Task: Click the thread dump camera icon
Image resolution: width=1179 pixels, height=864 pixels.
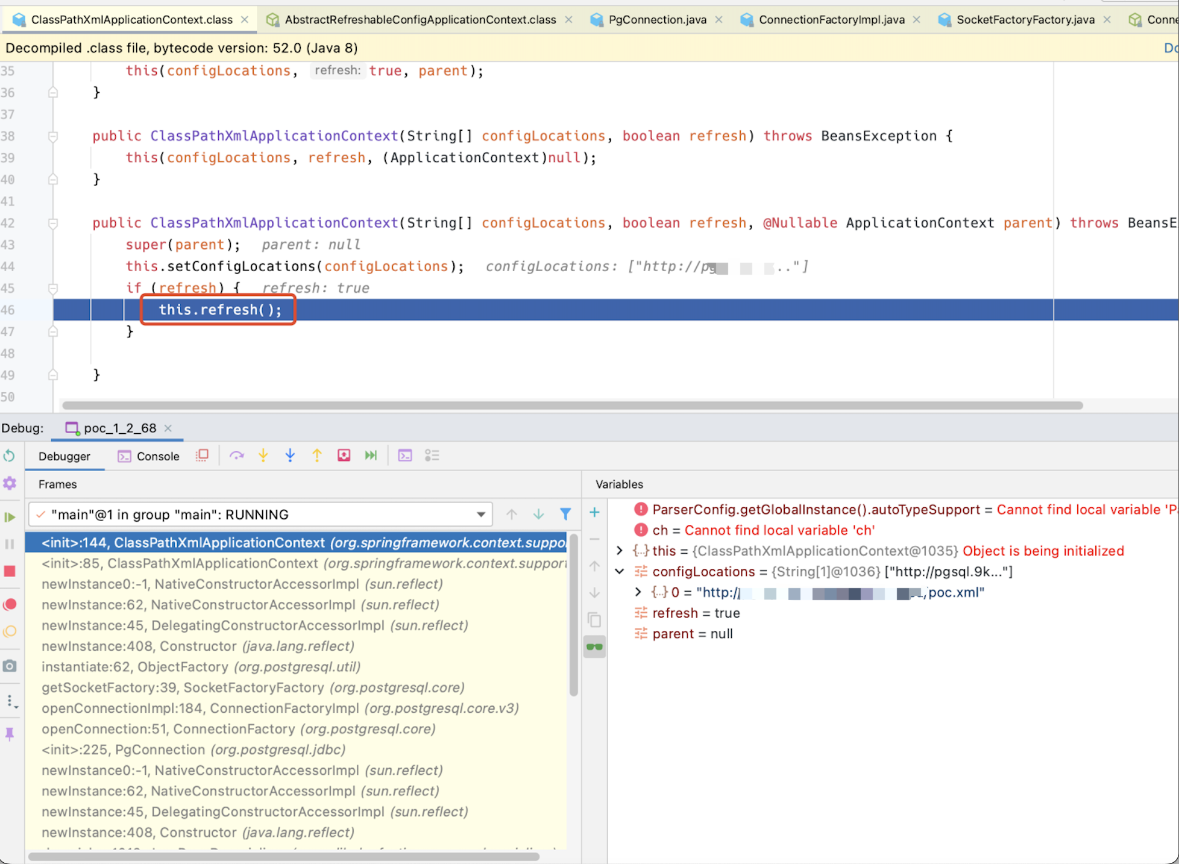Action: coord(10,666)
